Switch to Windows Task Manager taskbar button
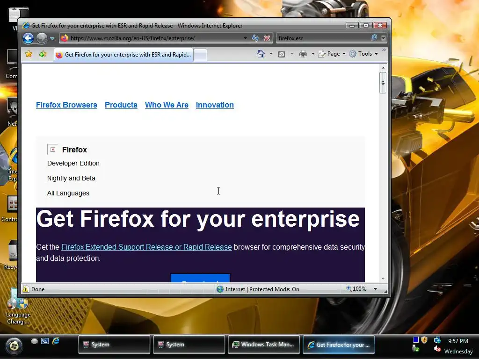The image size is (479, 359). [x=264, y=345]
